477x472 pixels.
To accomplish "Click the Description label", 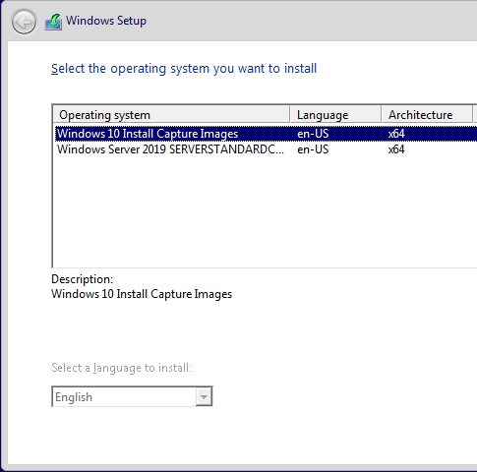I will [x=83, y=279].
